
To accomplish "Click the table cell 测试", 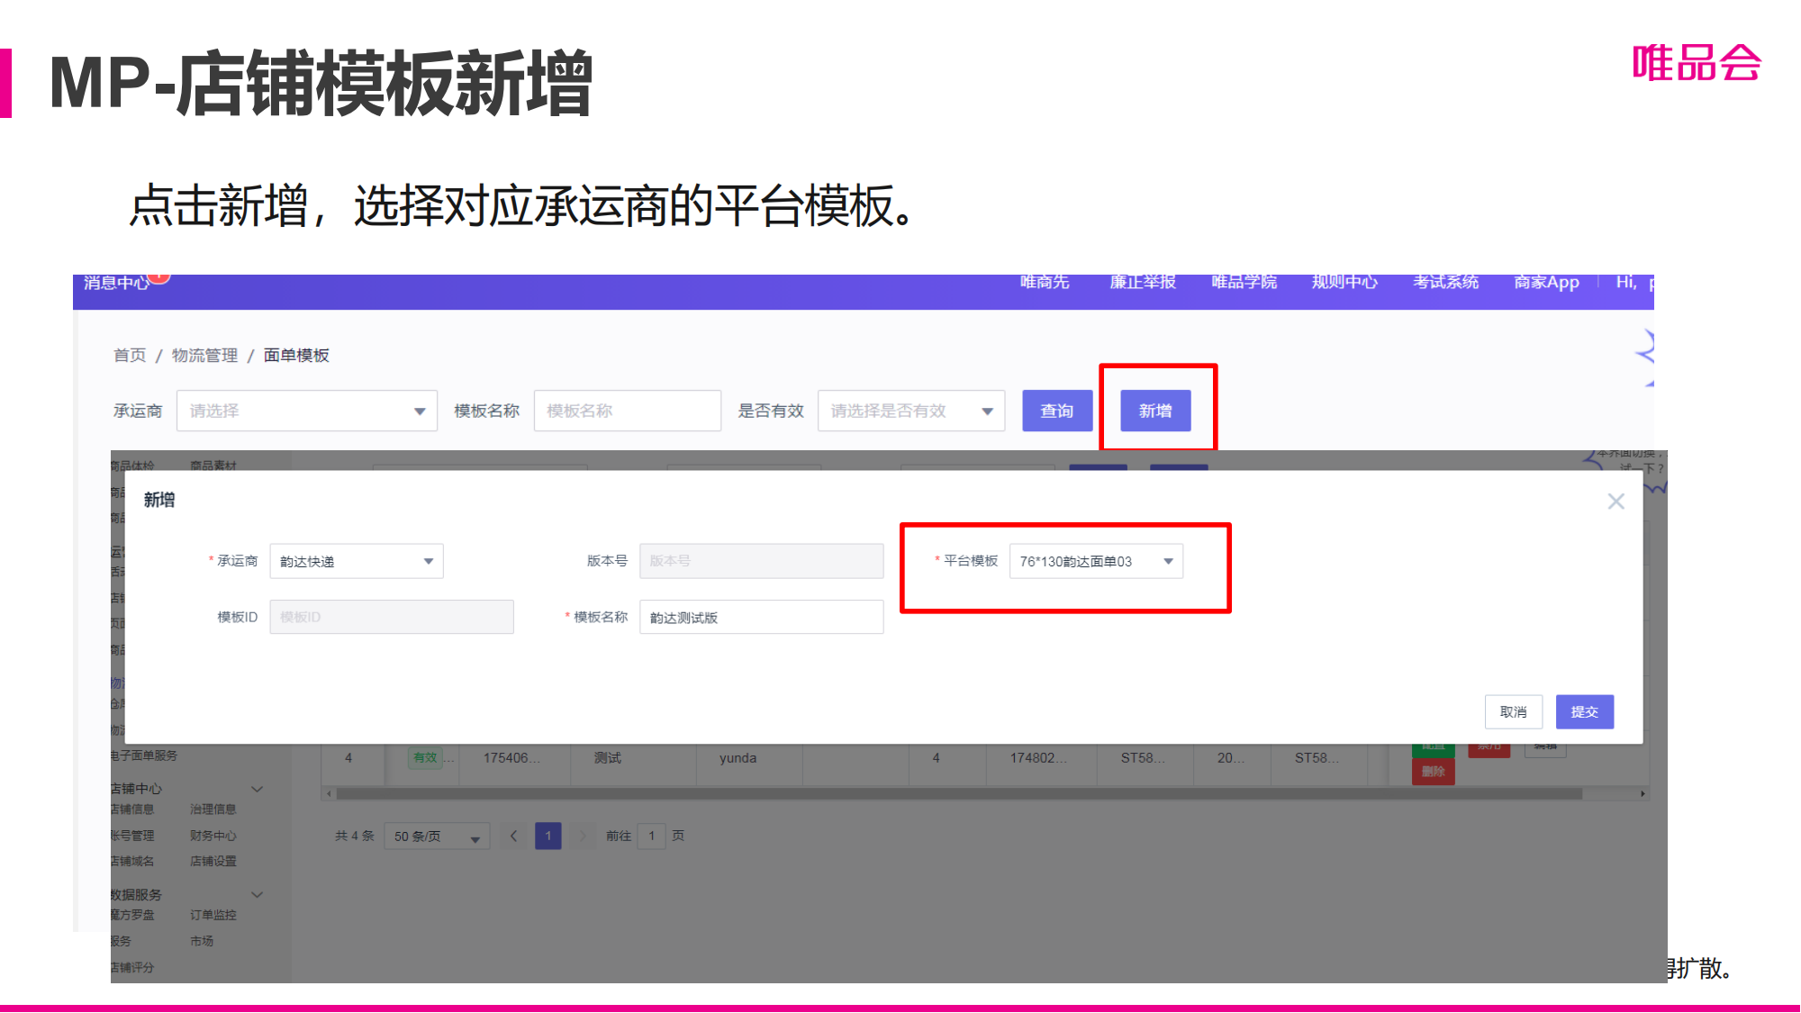I will click(x=608, y=758).
